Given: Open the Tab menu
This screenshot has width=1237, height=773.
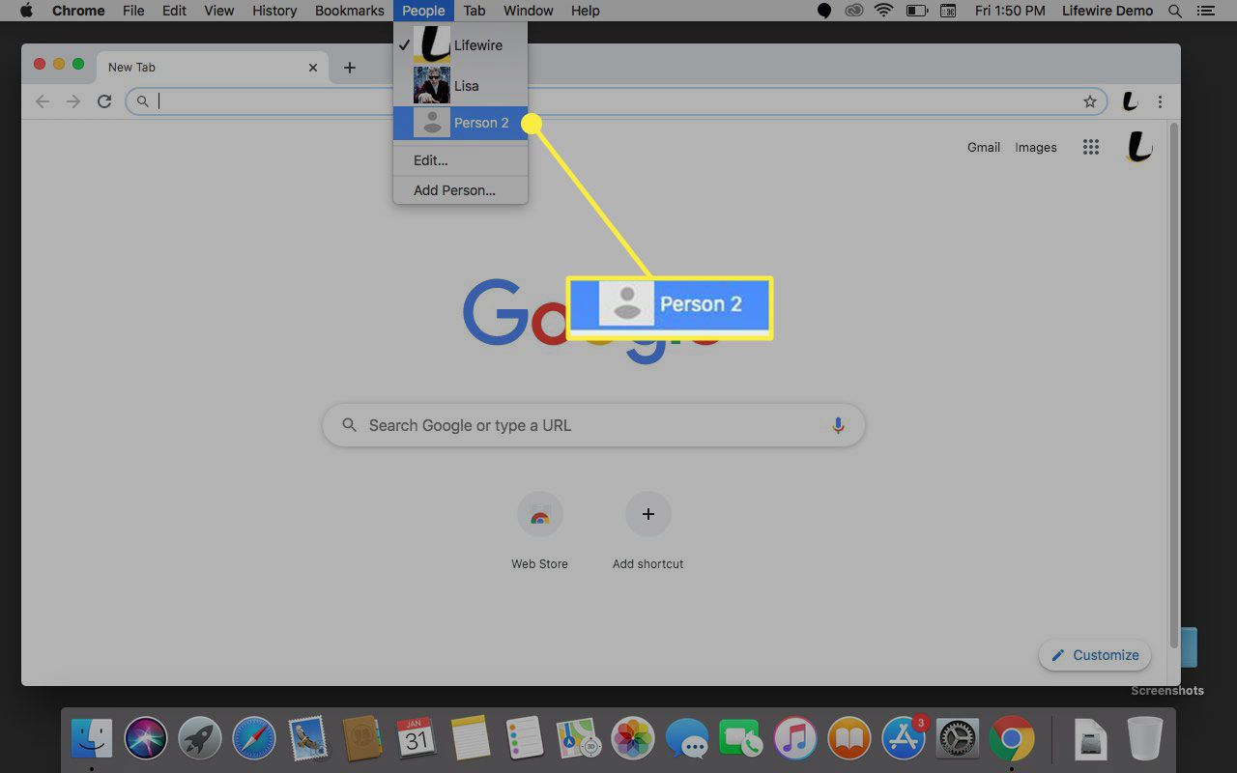Looking at the screenshot, I should click(474, 11).
